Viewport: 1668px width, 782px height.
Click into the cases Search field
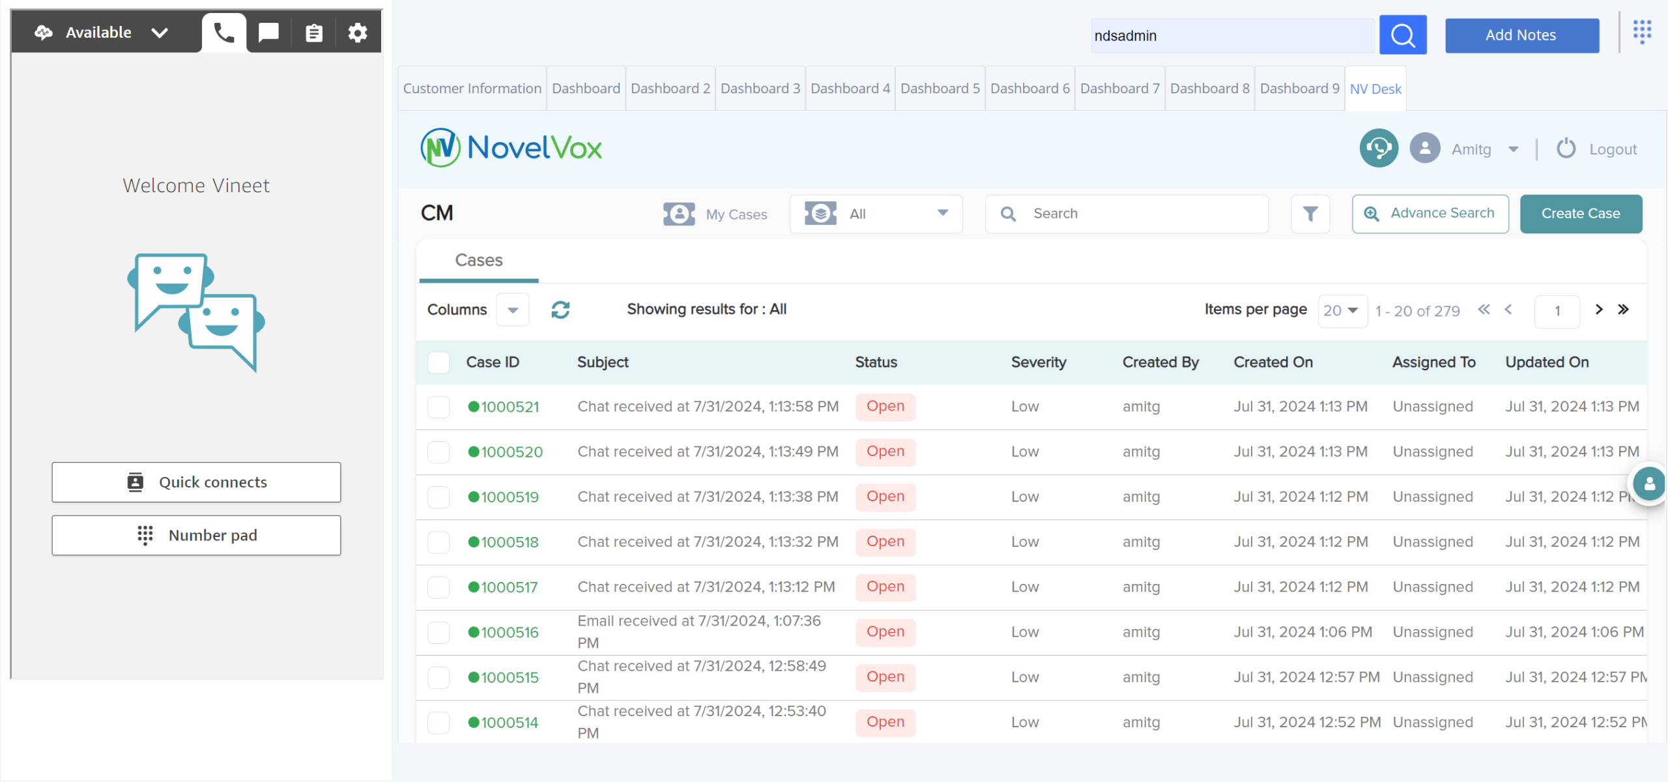pyautogui.click(x=1140, y=214)
